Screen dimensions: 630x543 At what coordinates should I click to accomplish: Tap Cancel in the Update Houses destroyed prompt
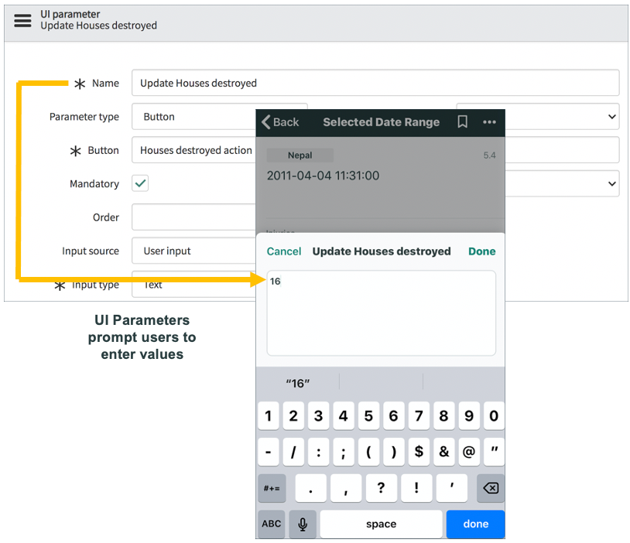pos(284,251)
